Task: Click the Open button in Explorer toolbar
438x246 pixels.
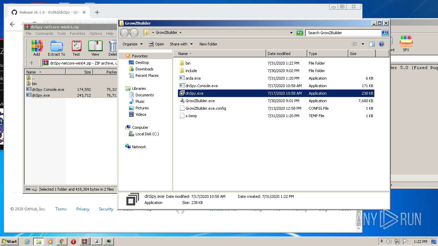Action: 156,44
